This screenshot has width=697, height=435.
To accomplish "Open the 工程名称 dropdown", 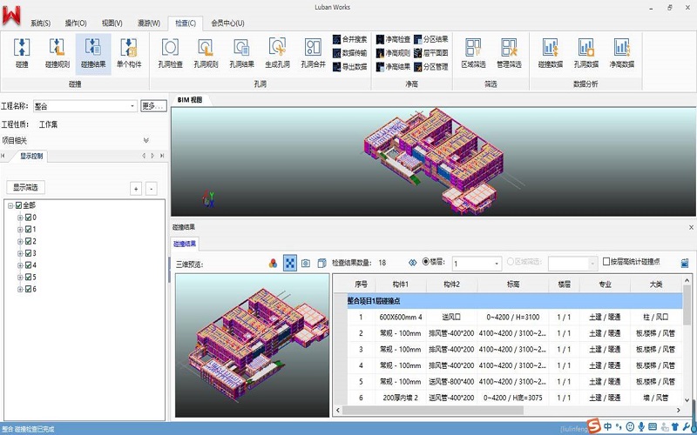I will pyautogui.click(x=132, y=106).
